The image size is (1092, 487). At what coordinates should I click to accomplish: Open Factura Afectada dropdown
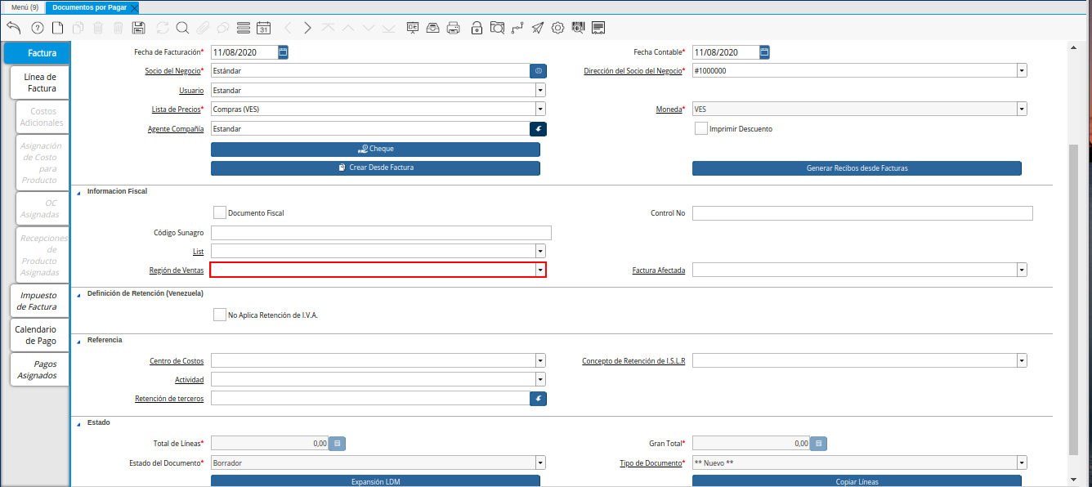coord(1022,270)
